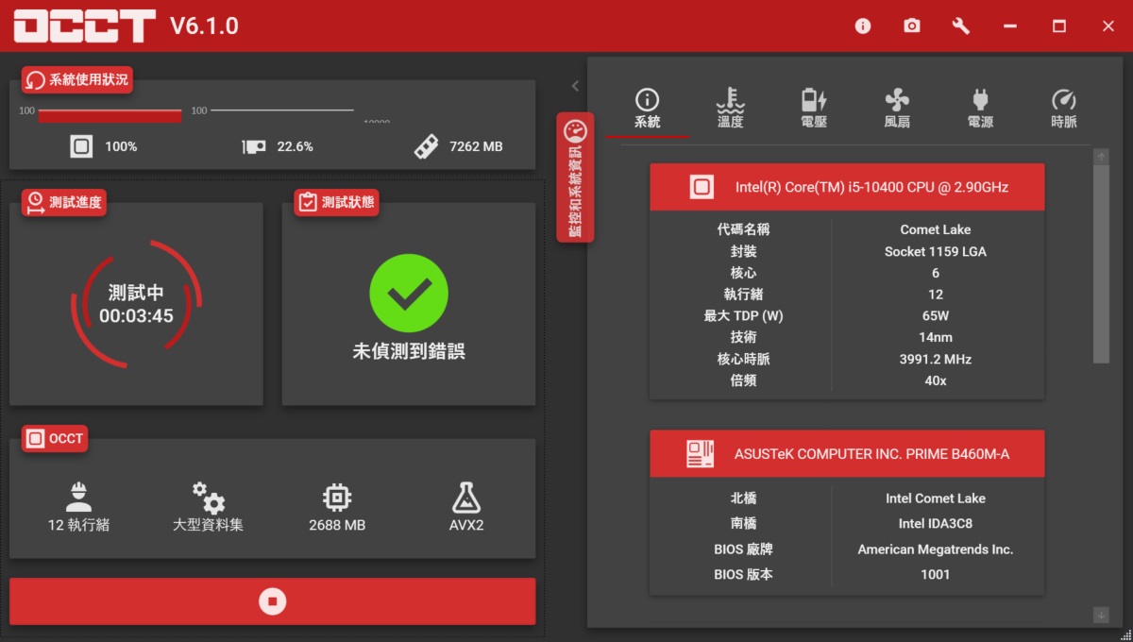Viewport: 1133px width, 642px height.
Task: Click the CPU icon in the i5-10400 header
Action: click(702, 187)
